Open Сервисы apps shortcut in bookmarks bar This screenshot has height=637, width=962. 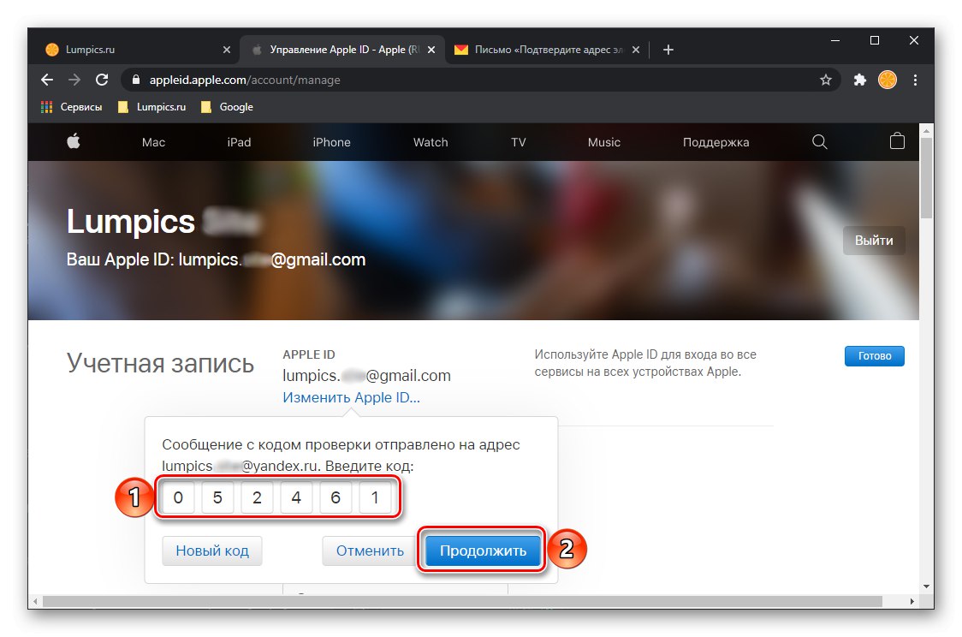(x=71, y=107)
